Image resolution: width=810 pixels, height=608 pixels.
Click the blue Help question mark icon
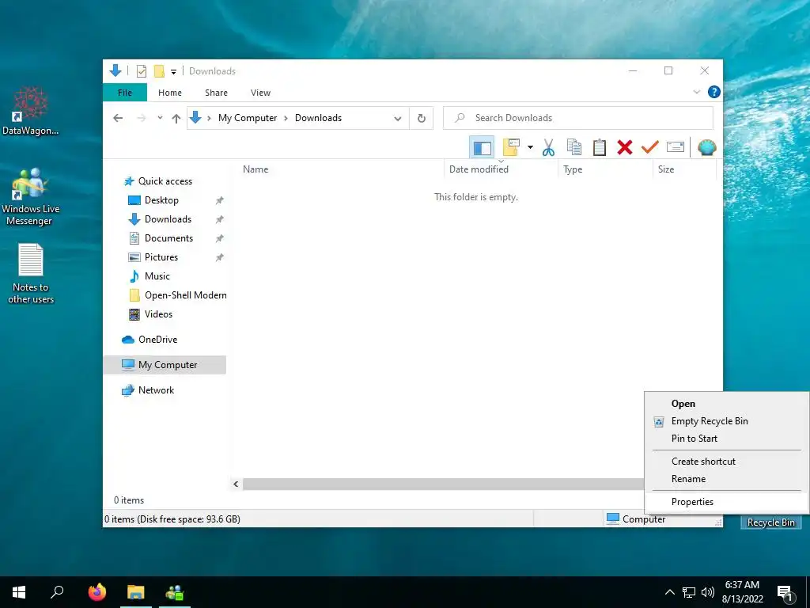click(714, 92)
